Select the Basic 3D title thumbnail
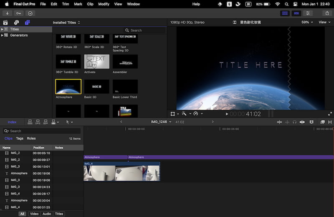Viewport: 334px width, 217px height. 97,87
